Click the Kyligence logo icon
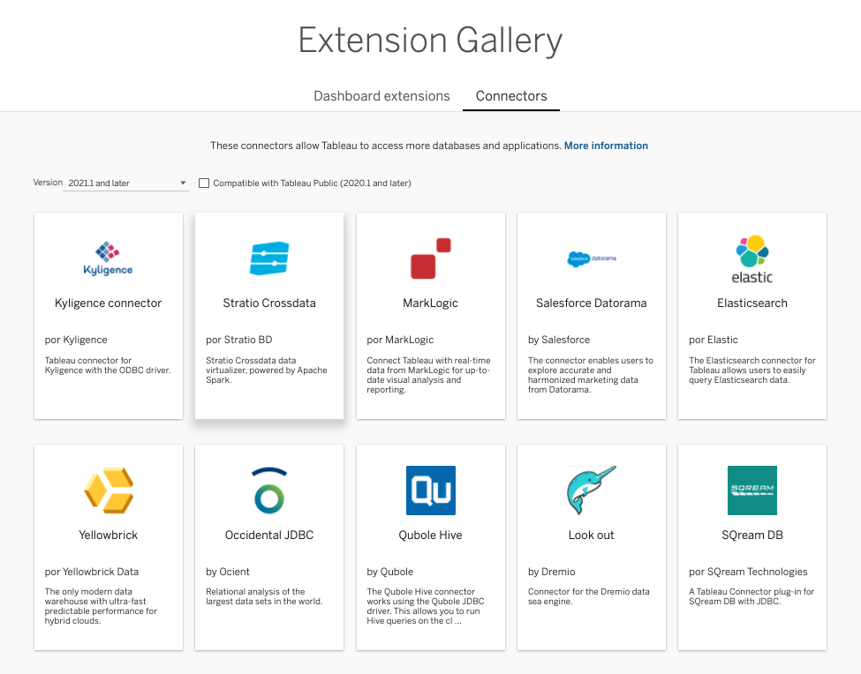Image resolution: width=861 pixels, height=674 pixels. 108,258
